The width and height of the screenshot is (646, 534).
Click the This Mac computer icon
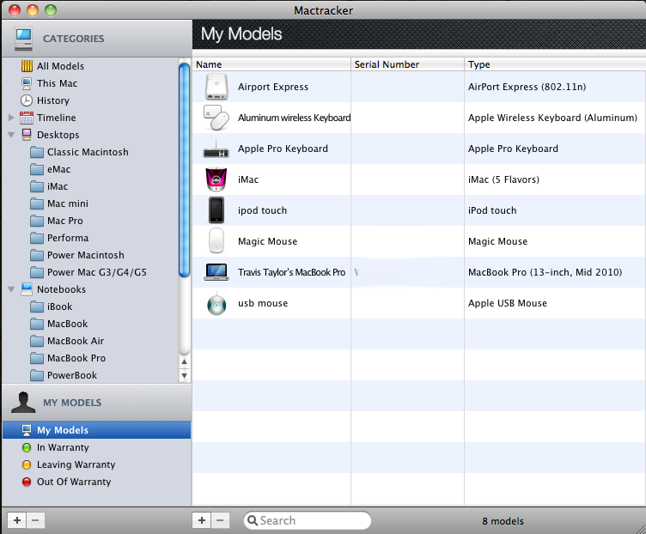click(x=27, y=83)
